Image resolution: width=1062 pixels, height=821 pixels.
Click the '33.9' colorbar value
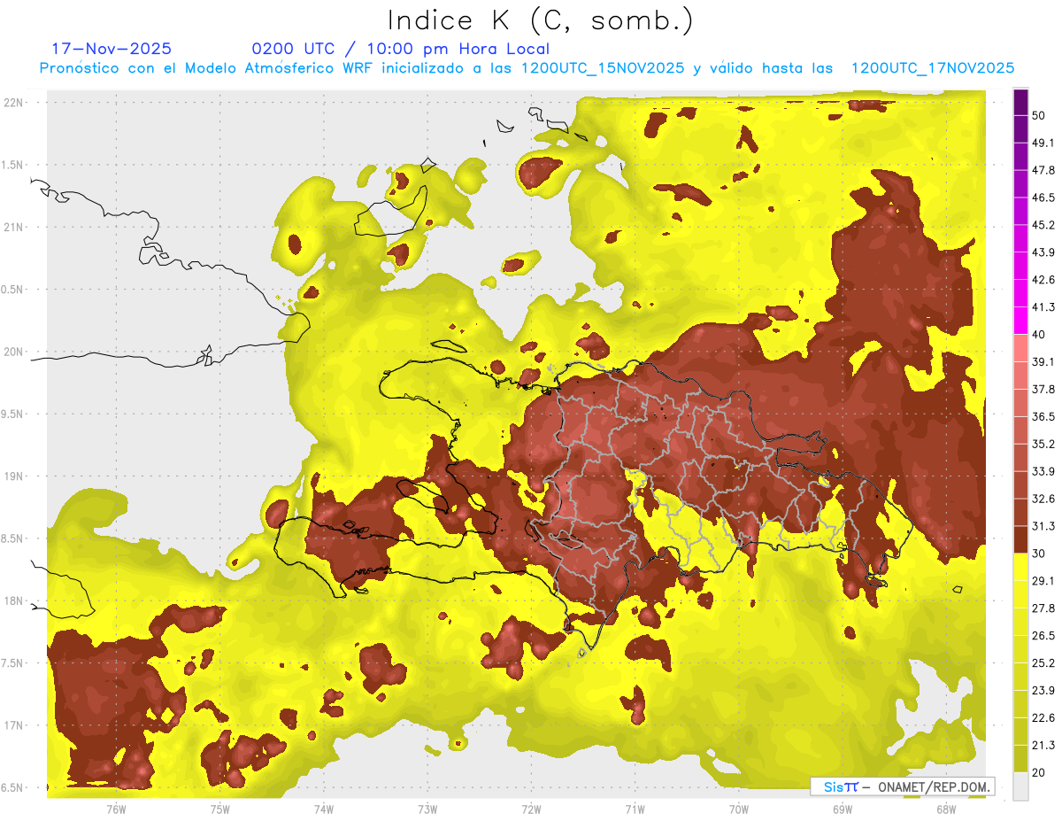pos(1043,471)
